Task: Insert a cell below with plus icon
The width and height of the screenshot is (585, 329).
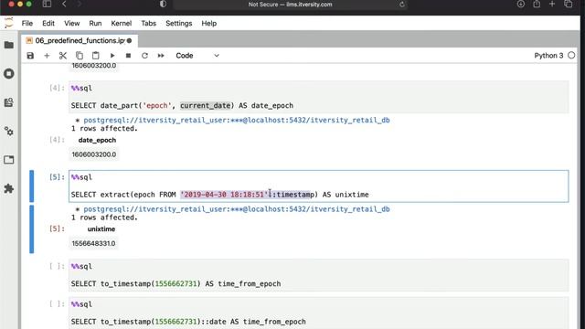Action: 47,56
